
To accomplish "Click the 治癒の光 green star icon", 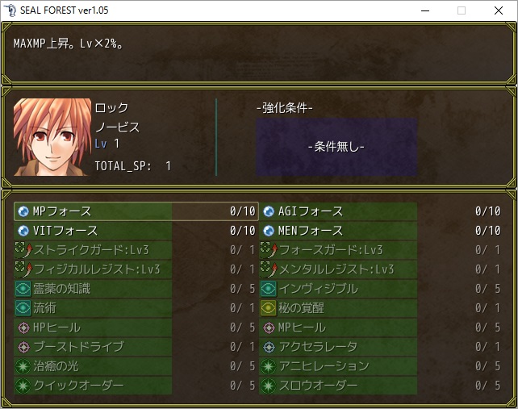I will 23,366.
